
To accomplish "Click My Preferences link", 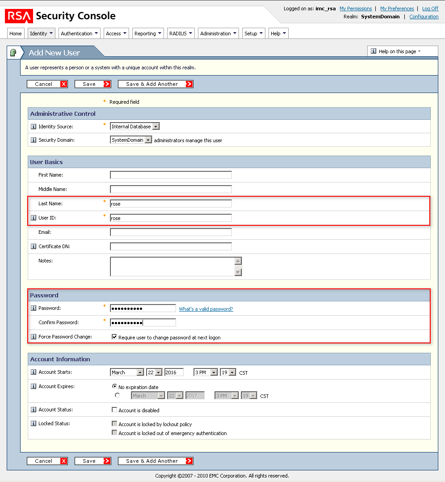I will [x=397, y=8].
